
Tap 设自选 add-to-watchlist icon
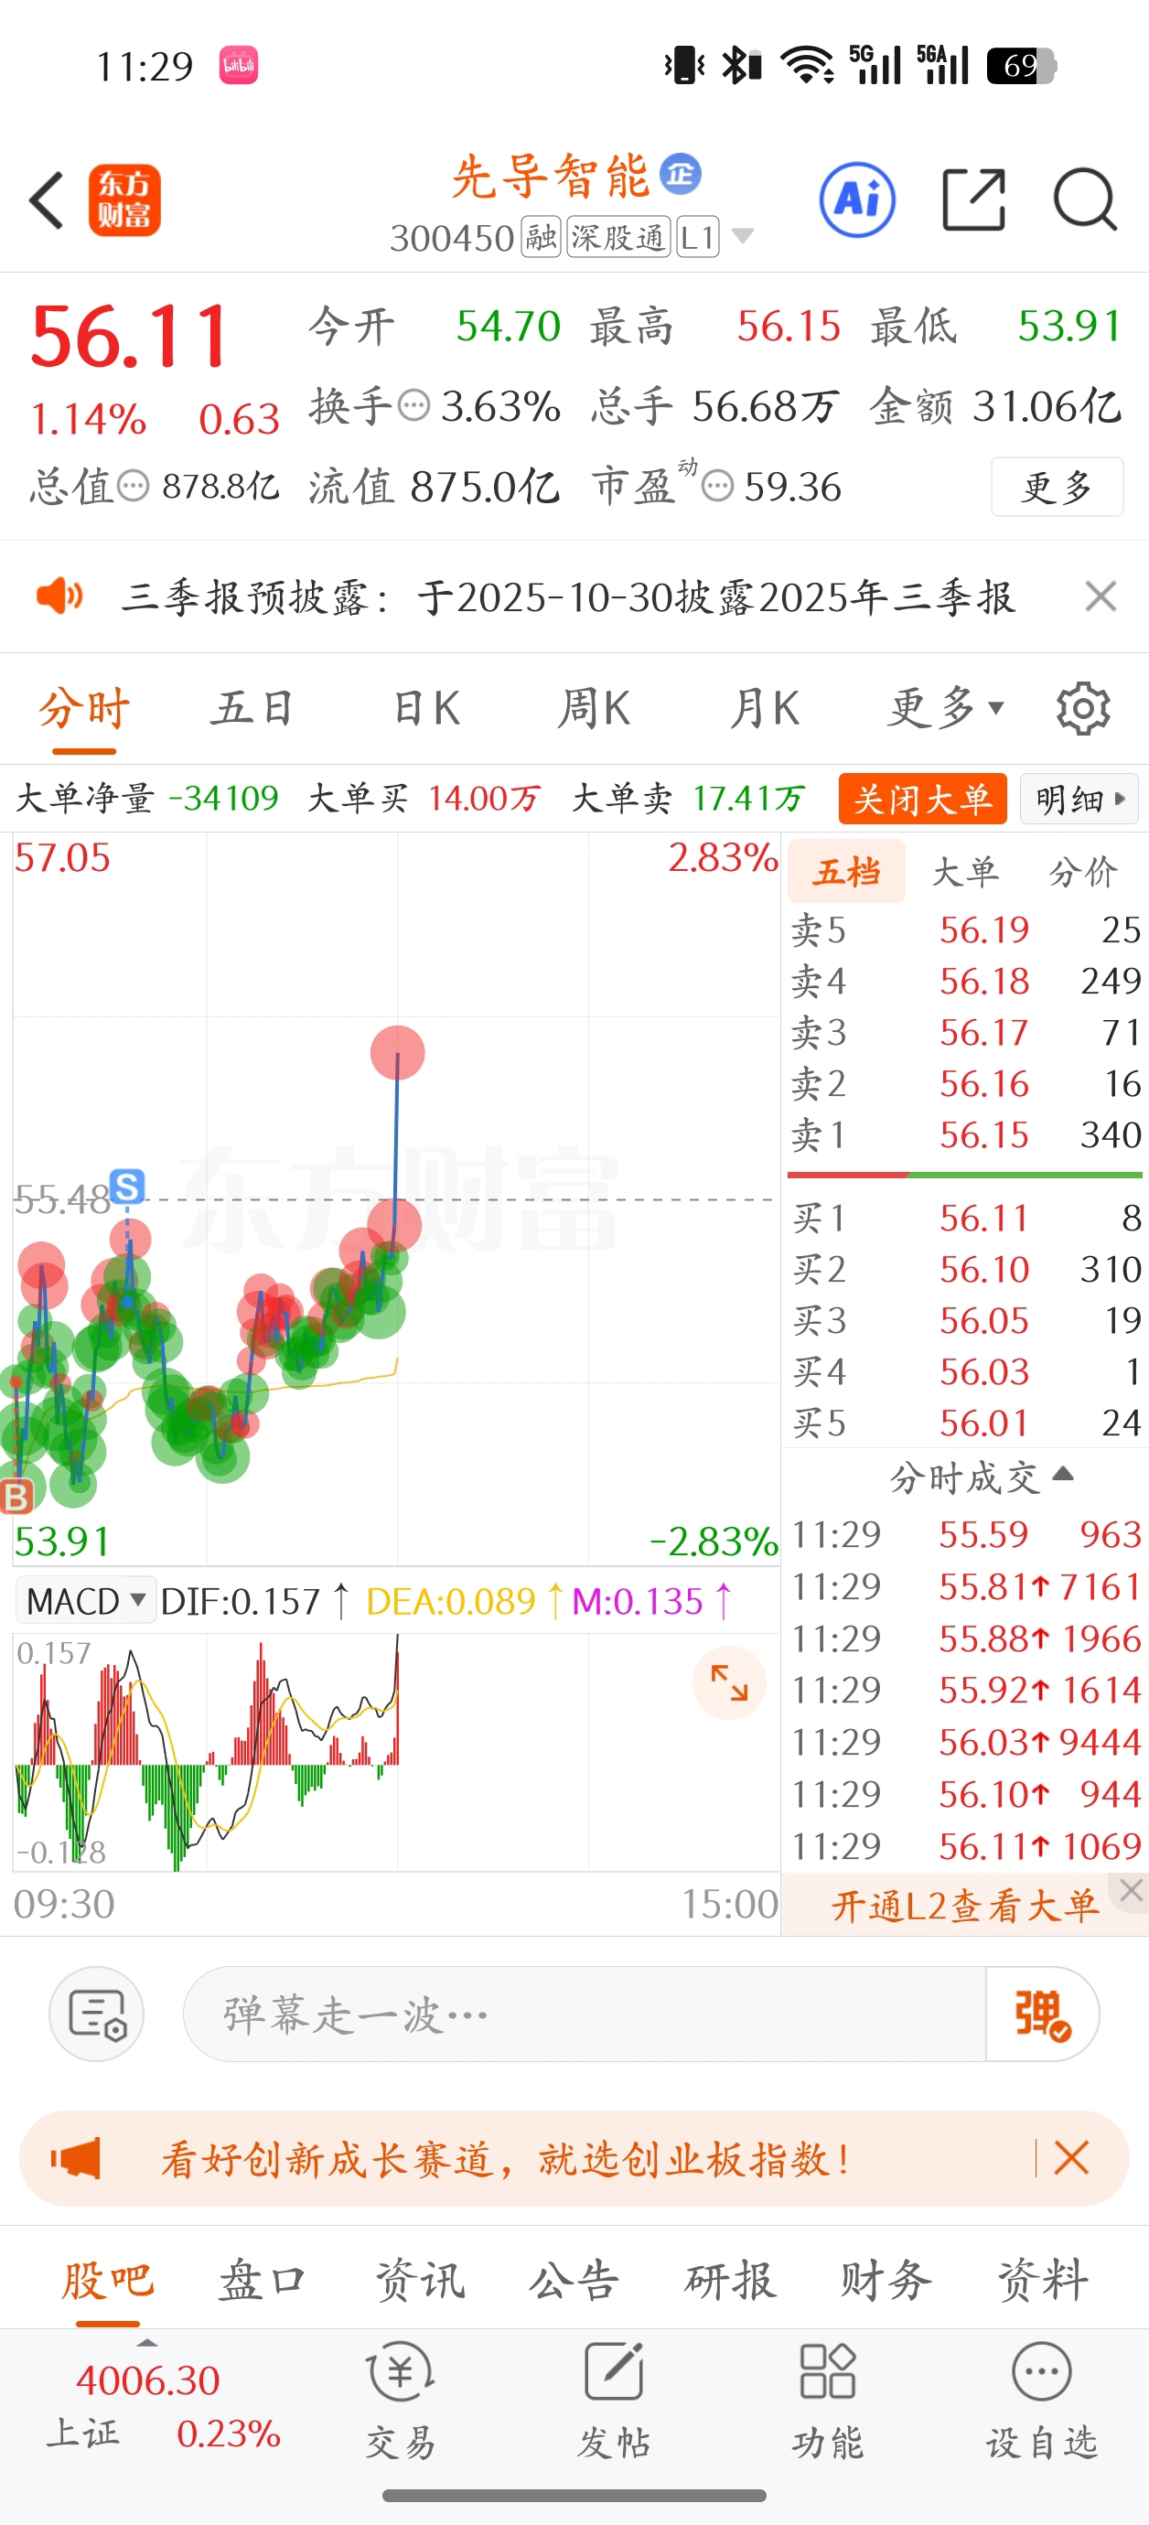[x=1041, y=2401]
